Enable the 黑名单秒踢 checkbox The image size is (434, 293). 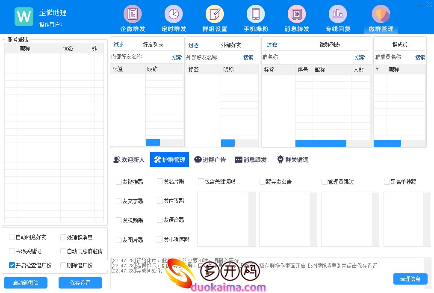tap(387, 182)
